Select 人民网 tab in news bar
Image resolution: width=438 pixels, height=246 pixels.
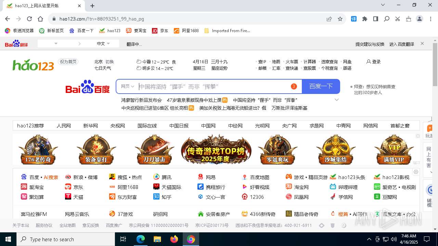[x=64, y=125]
